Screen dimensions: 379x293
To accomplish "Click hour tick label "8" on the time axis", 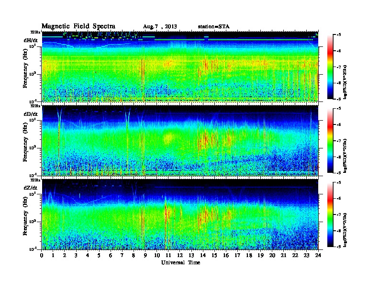I will point(134,255).
